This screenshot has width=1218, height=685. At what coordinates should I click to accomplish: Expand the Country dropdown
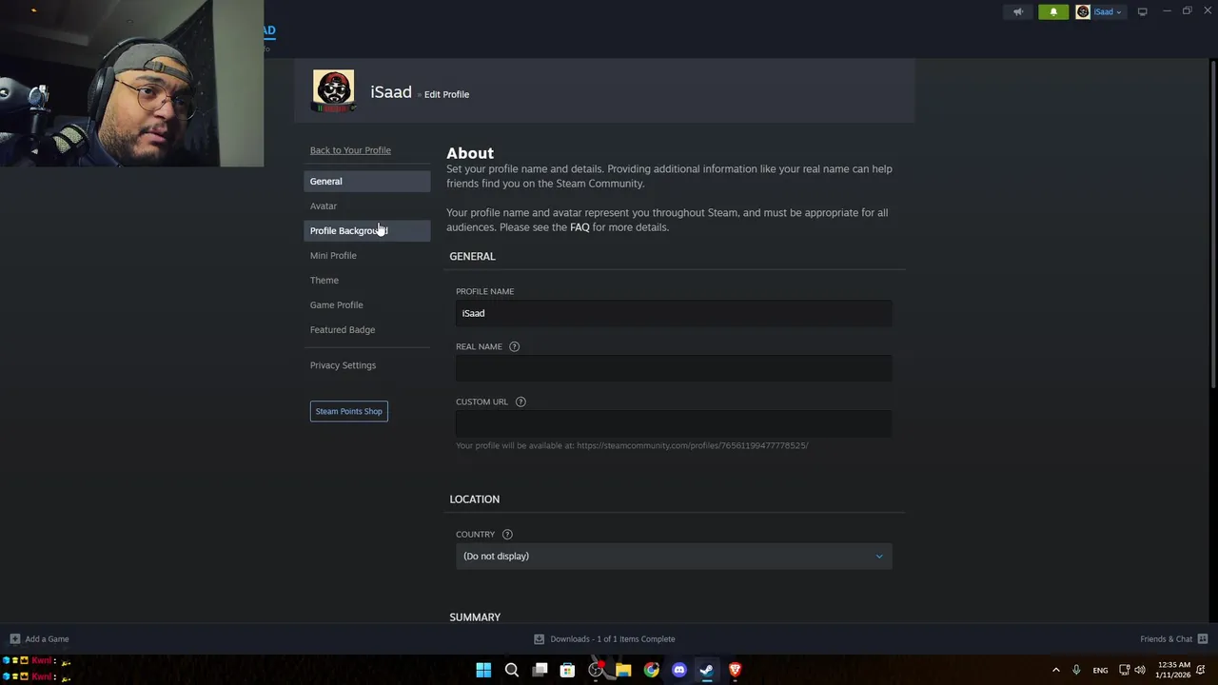point(674,556)
